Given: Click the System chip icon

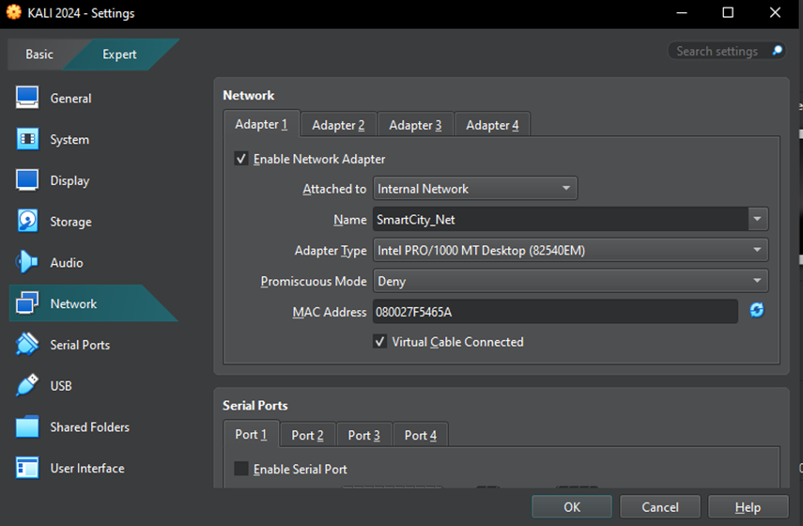Looking at the screenshot, I should pyautogui.click(x=27, y=139).
